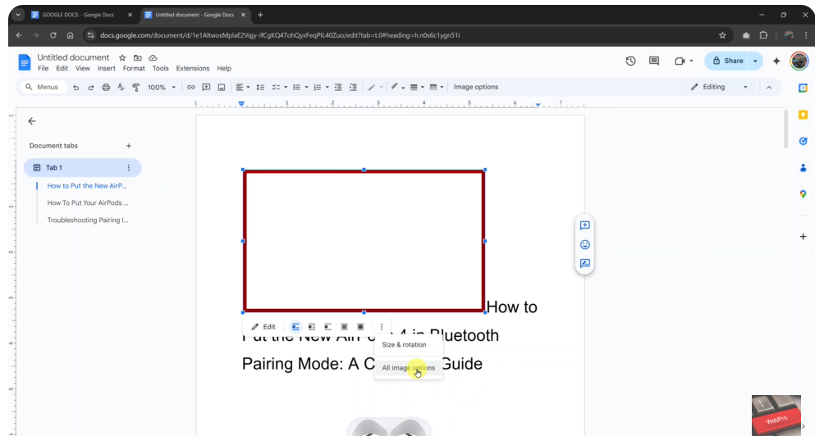Collapse toolbar header chevron
815x436 pixels.
(x=769, y=87)
